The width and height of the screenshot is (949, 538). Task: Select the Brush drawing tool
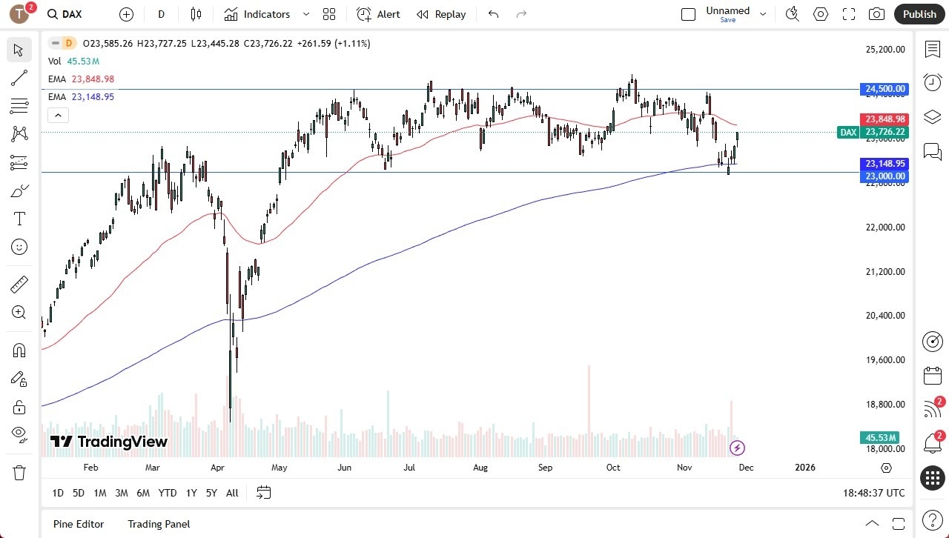pos(19,190)
